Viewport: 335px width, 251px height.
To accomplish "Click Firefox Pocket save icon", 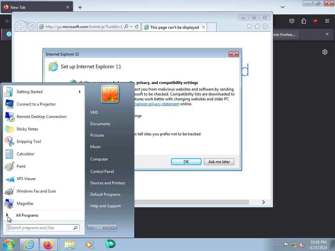I will pos(292,21).
